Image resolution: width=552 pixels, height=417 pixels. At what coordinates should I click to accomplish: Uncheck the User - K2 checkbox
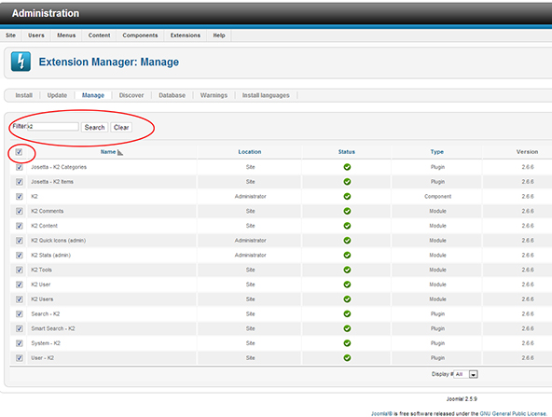click(x=20, y=358)
